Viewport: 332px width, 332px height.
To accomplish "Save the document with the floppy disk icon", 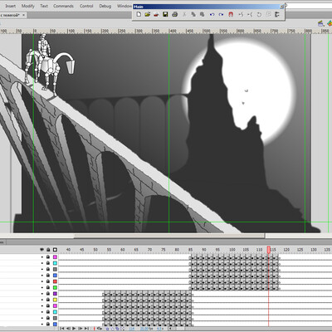I will pos(165,14).
